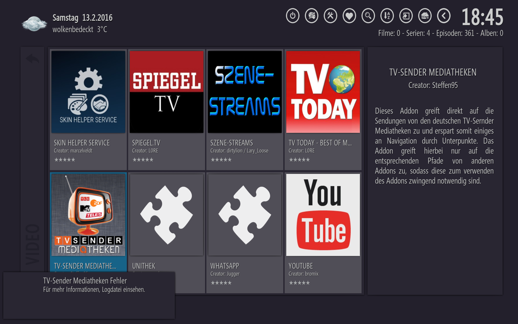This screenshot has width=518, height=324.
Task: Click 'TV-SENDER MEDIATHEKEN' heading in info panel
Action: coord(433,72)
